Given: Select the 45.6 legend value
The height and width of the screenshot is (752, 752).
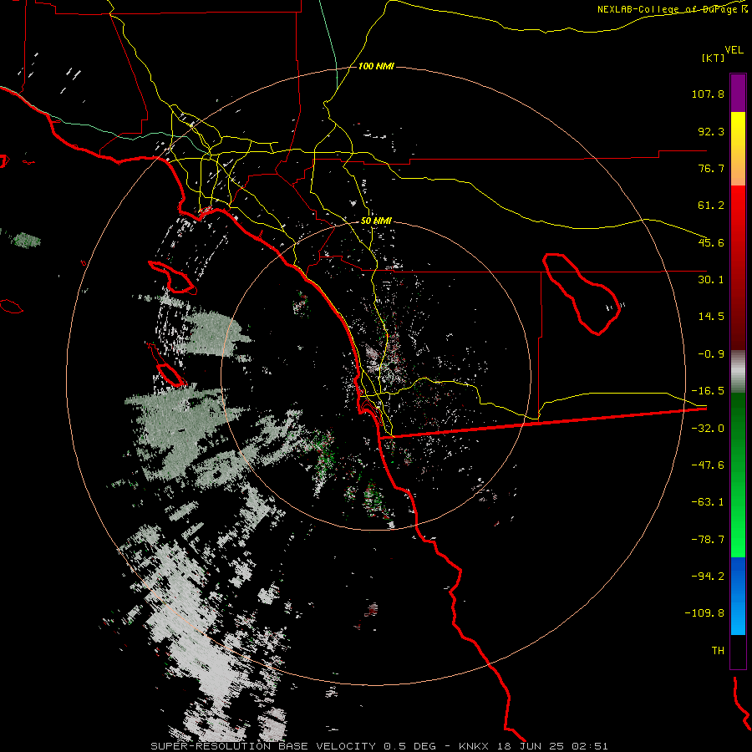Looking at the screenshot, I should (711, 242).
